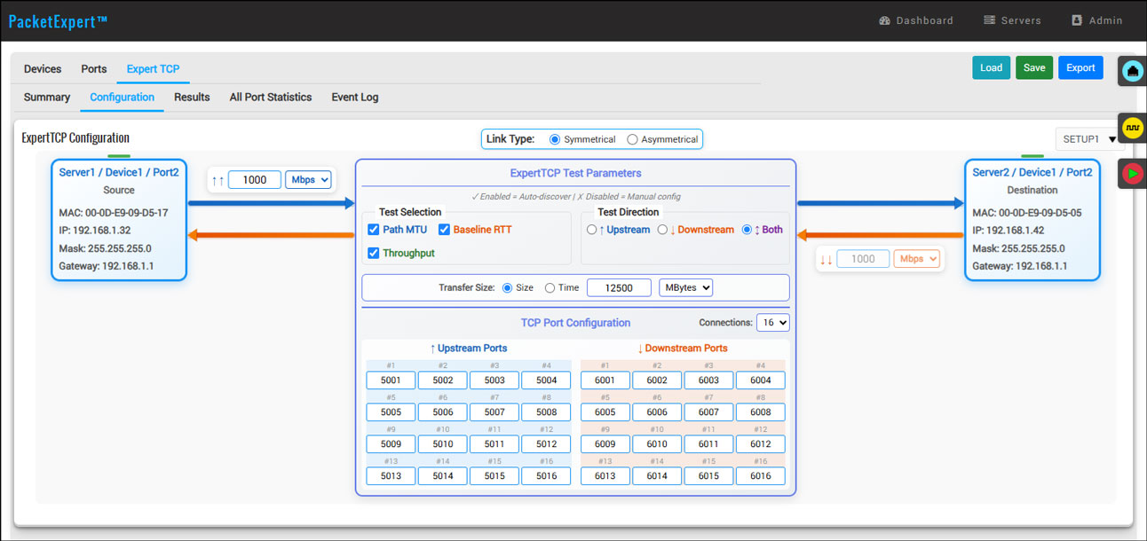Viewport: 1147px width, 541px height.
Task: Open the upstream Mbps unit dropdown
Action: tap(309, 179)
